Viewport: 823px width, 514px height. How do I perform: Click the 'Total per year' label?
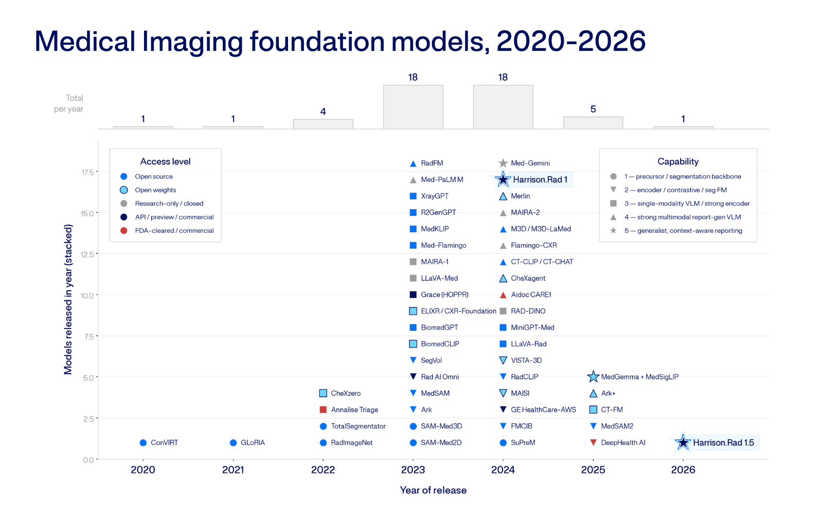[x=68, y=103]
